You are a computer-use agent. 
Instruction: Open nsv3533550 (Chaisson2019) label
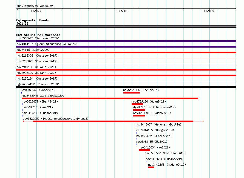(165, 153)
